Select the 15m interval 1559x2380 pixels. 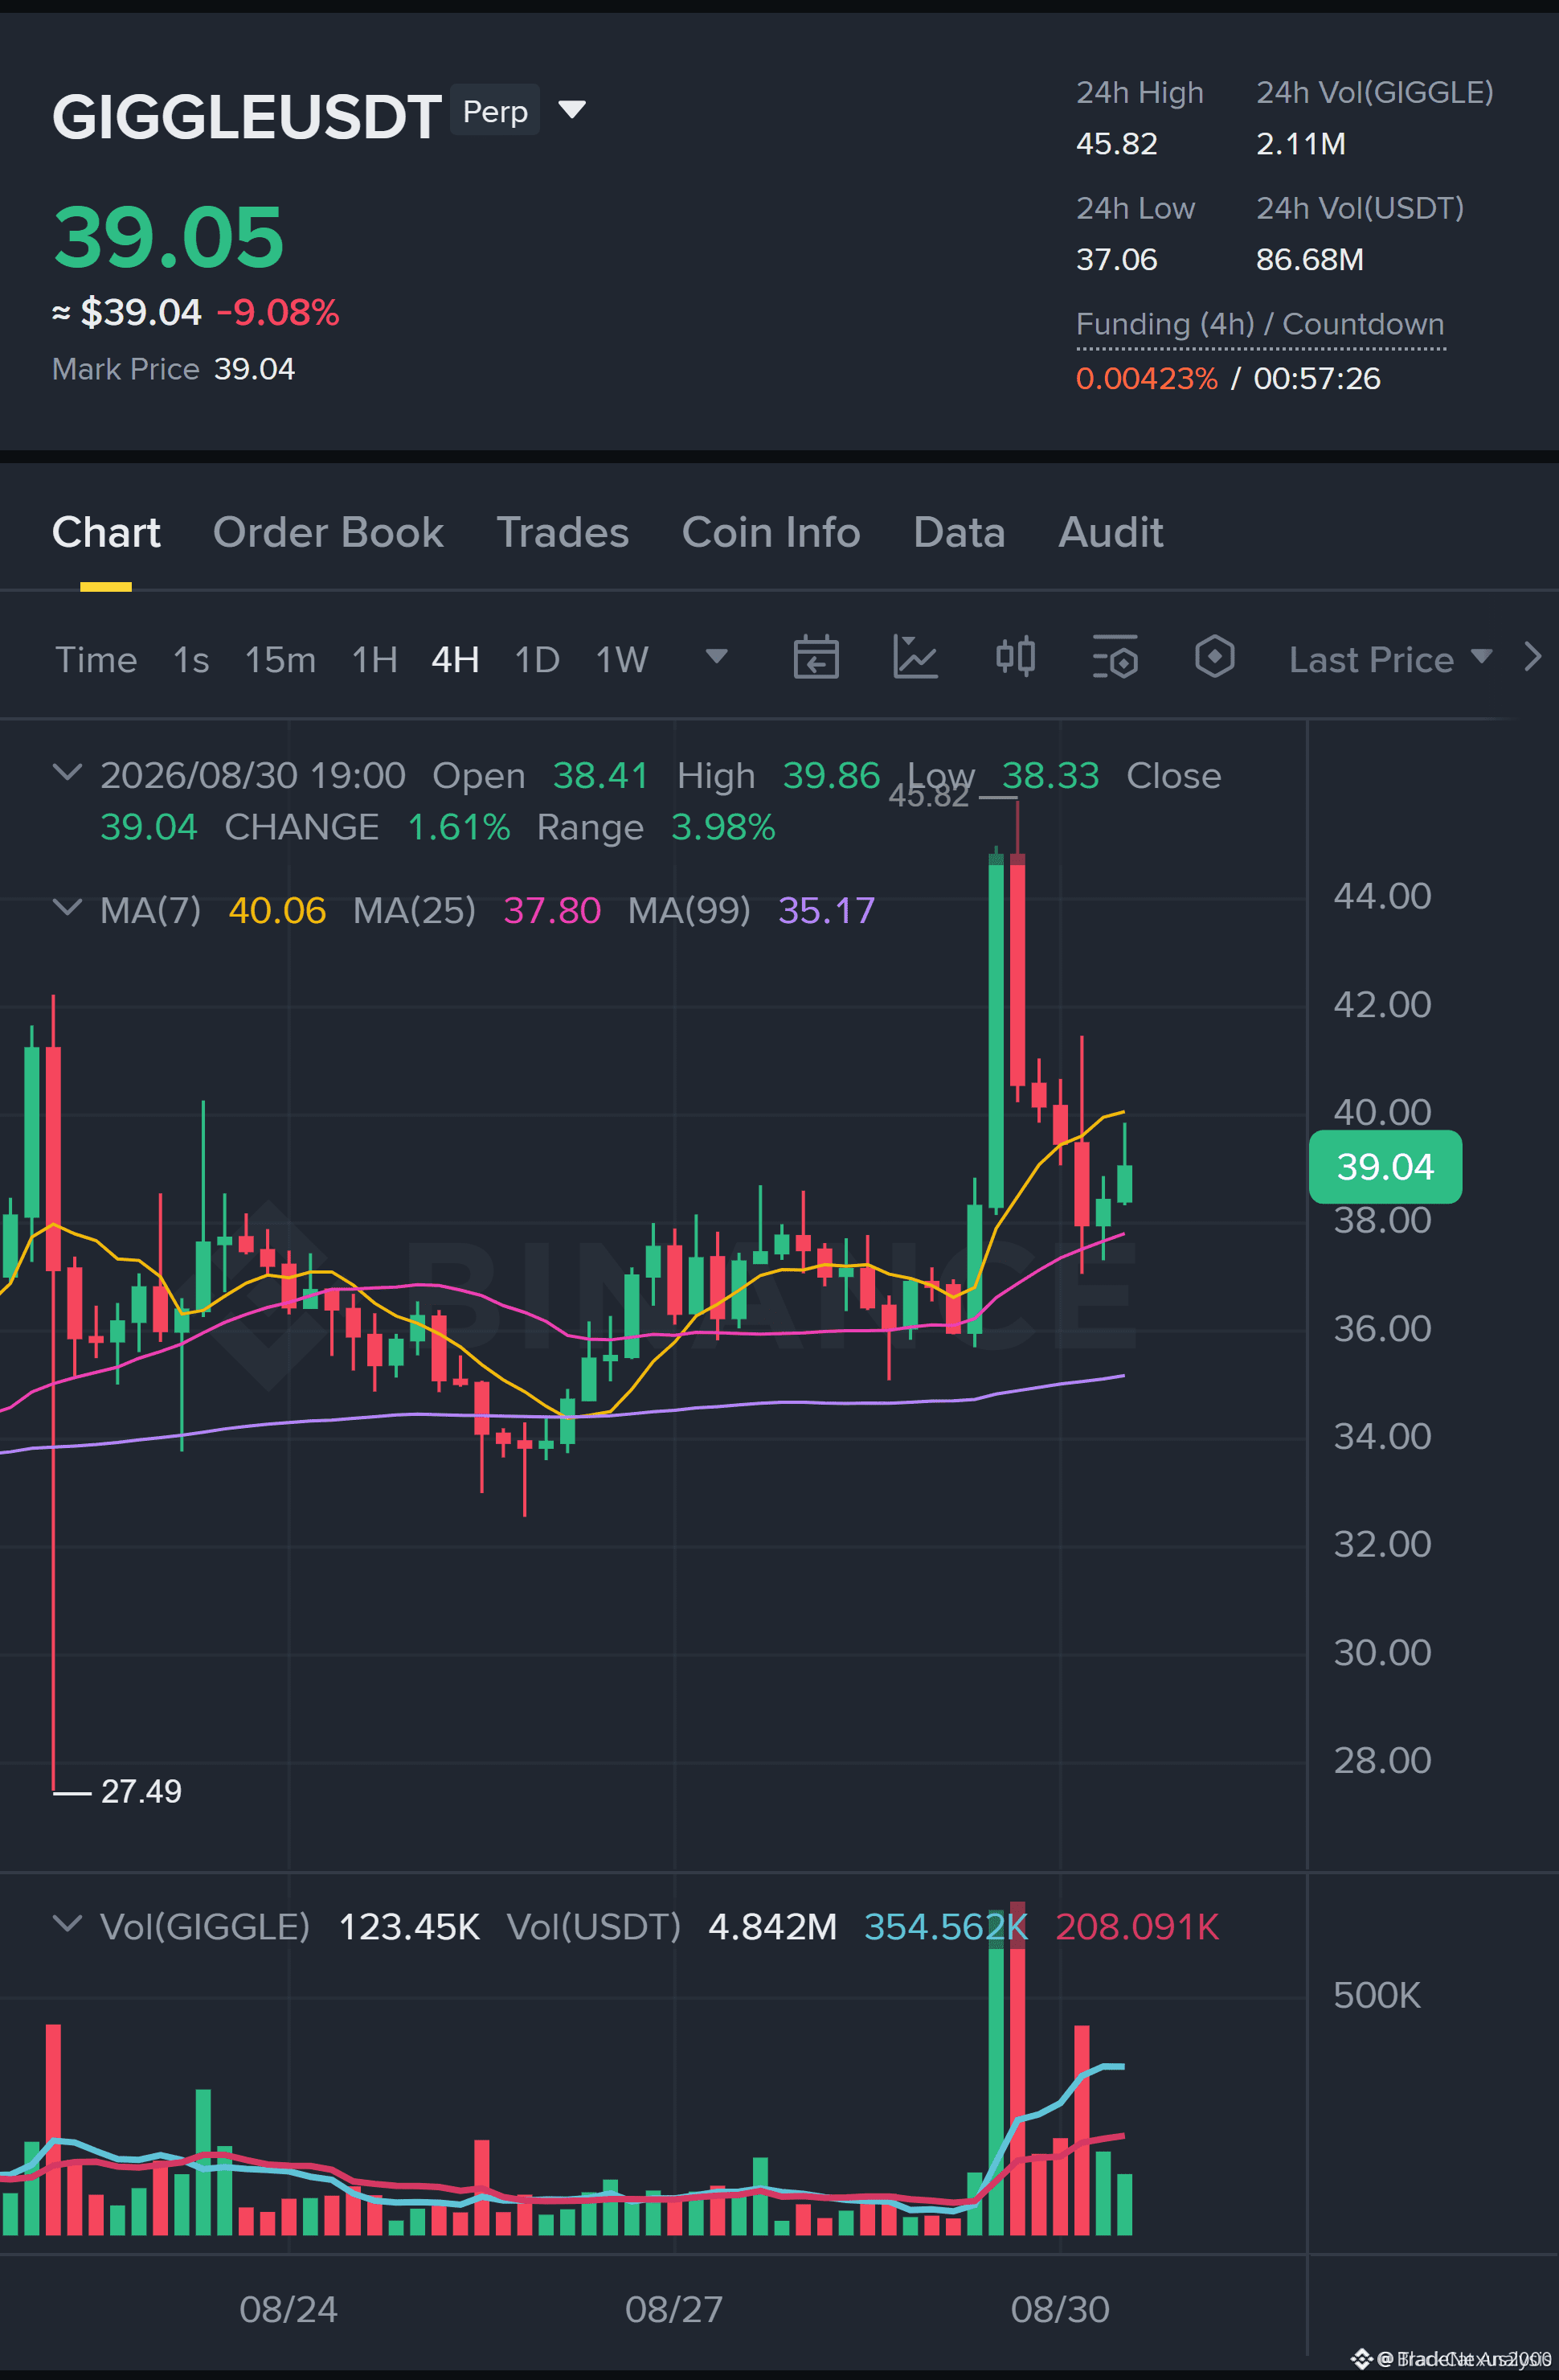tap(280, 660)
